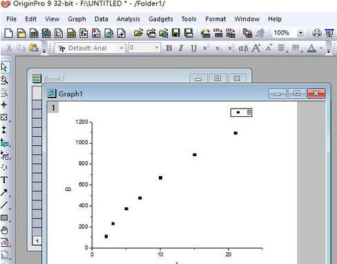The width and height of the screenshot is (337, 264).
Task: Select the Text tool in left toolbar
Action: tap(4, 180)
